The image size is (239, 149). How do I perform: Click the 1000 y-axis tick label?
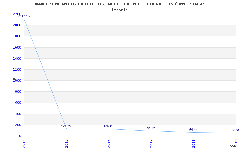point(17,81)
